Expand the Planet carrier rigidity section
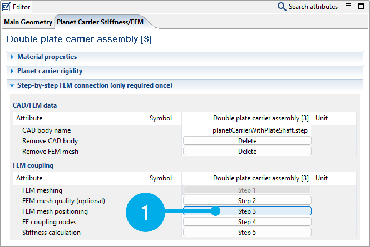This screenshot has width=370, height=247. (50, 71)
